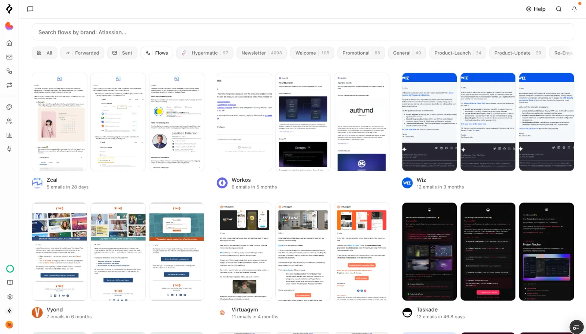The height and width of the screenshot is (334, 586).
Task: Open the mail envelope icon in sidebar
Action: 10,57
